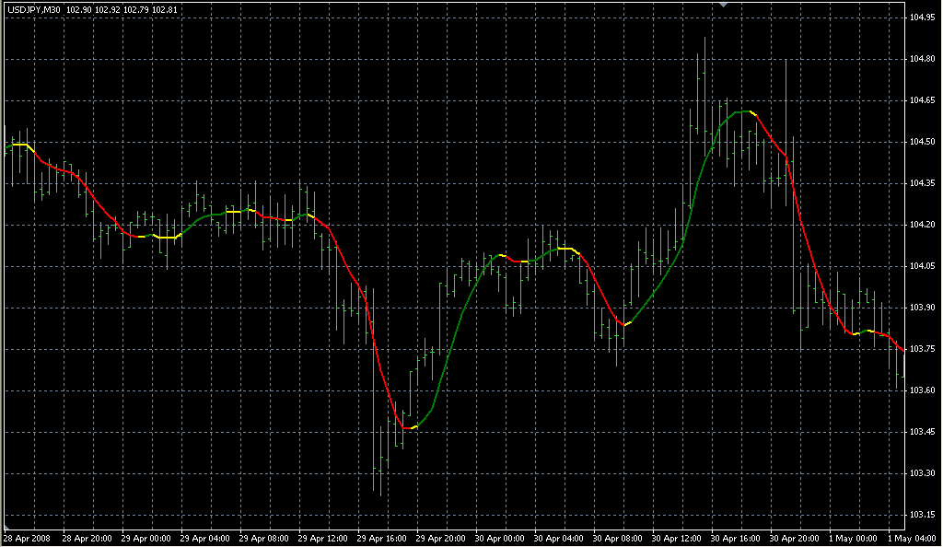Click the 104.20 price axis label
943x547 pixels.
(922, 225)
